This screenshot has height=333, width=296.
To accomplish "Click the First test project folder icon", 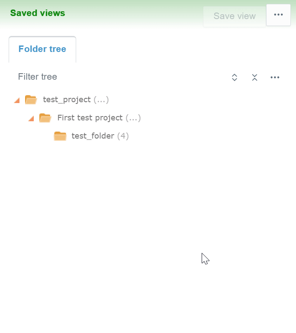I will 45,118.
